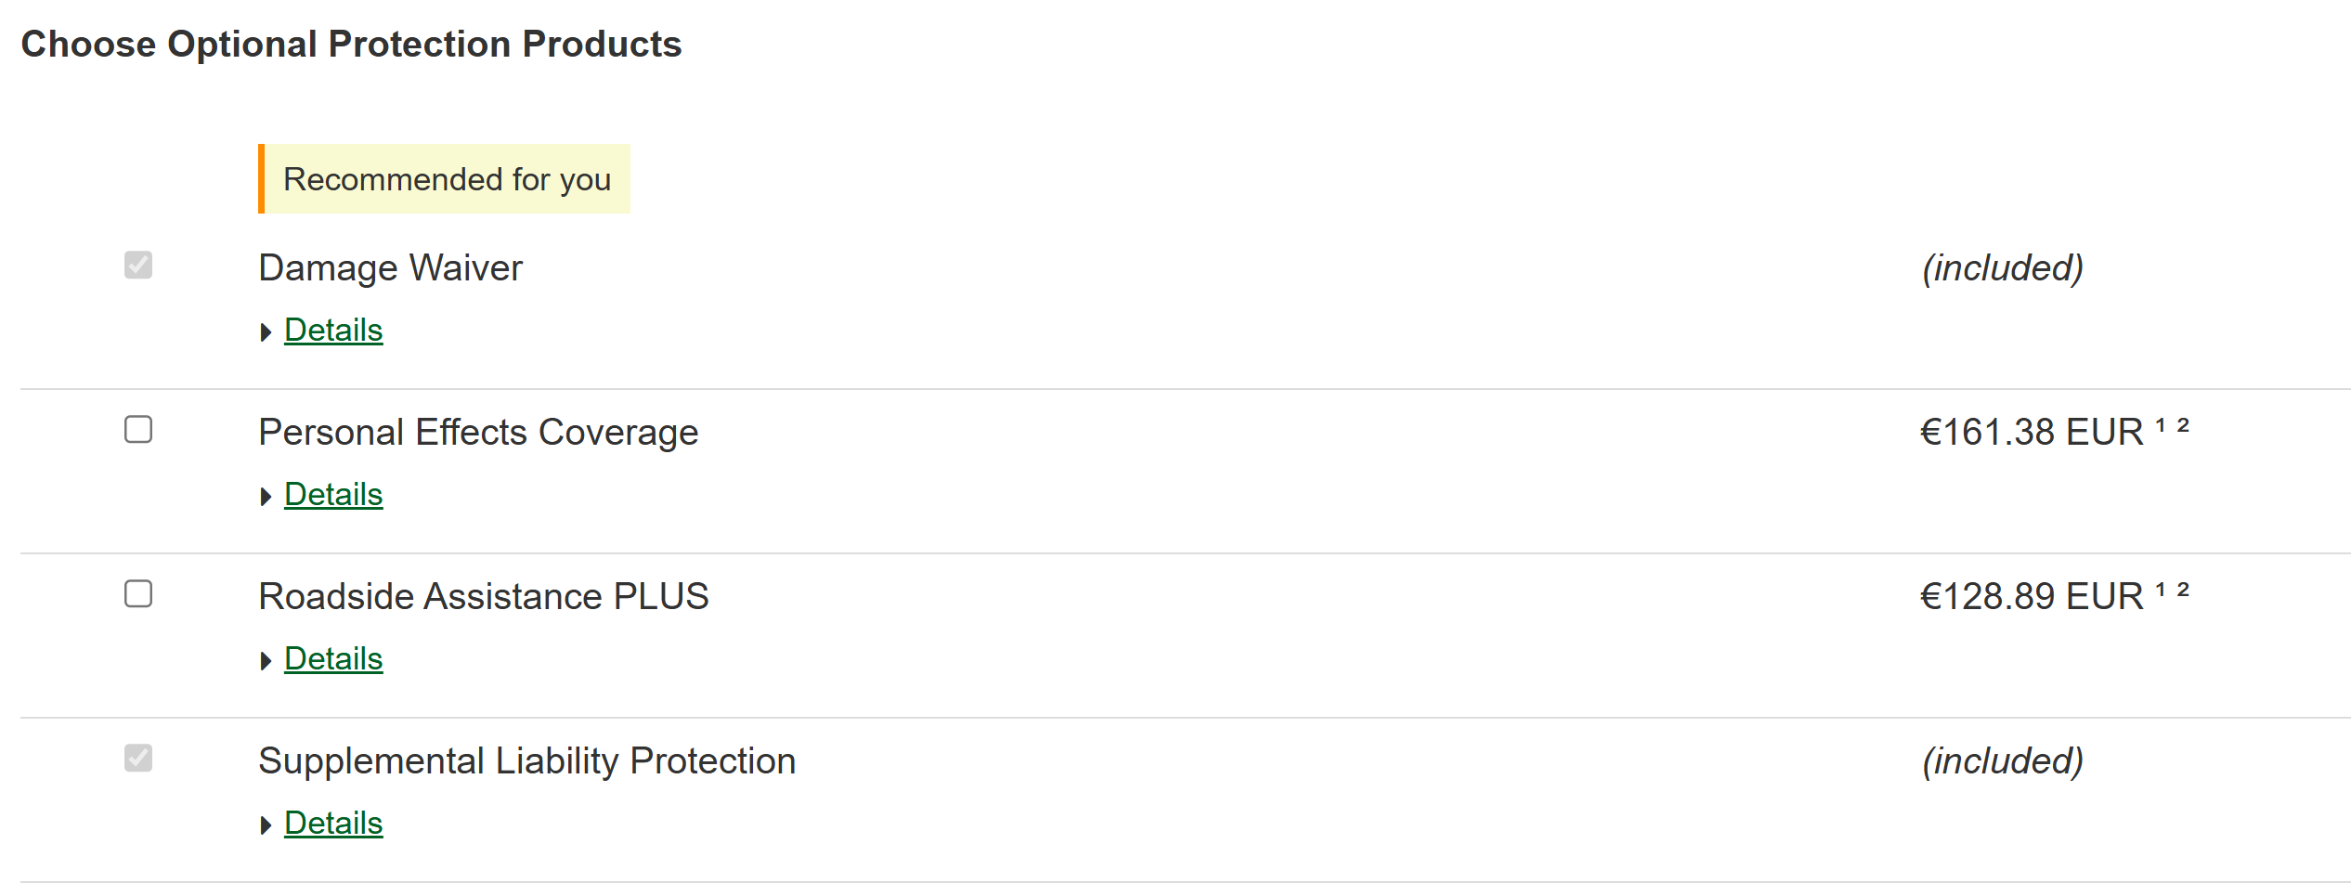Click the Choose Optional Protection Products heading

(x=351, y=45)
